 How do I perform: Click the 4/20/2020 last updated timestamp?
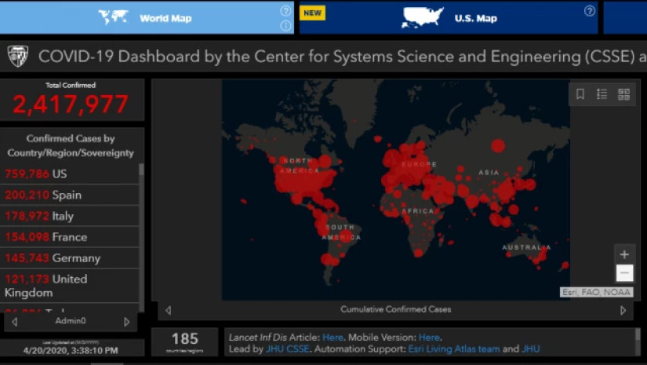(71, 351)
